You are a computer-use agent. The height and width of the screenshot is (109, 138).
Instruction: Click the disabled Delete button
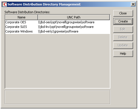click(x=123, y=37)
